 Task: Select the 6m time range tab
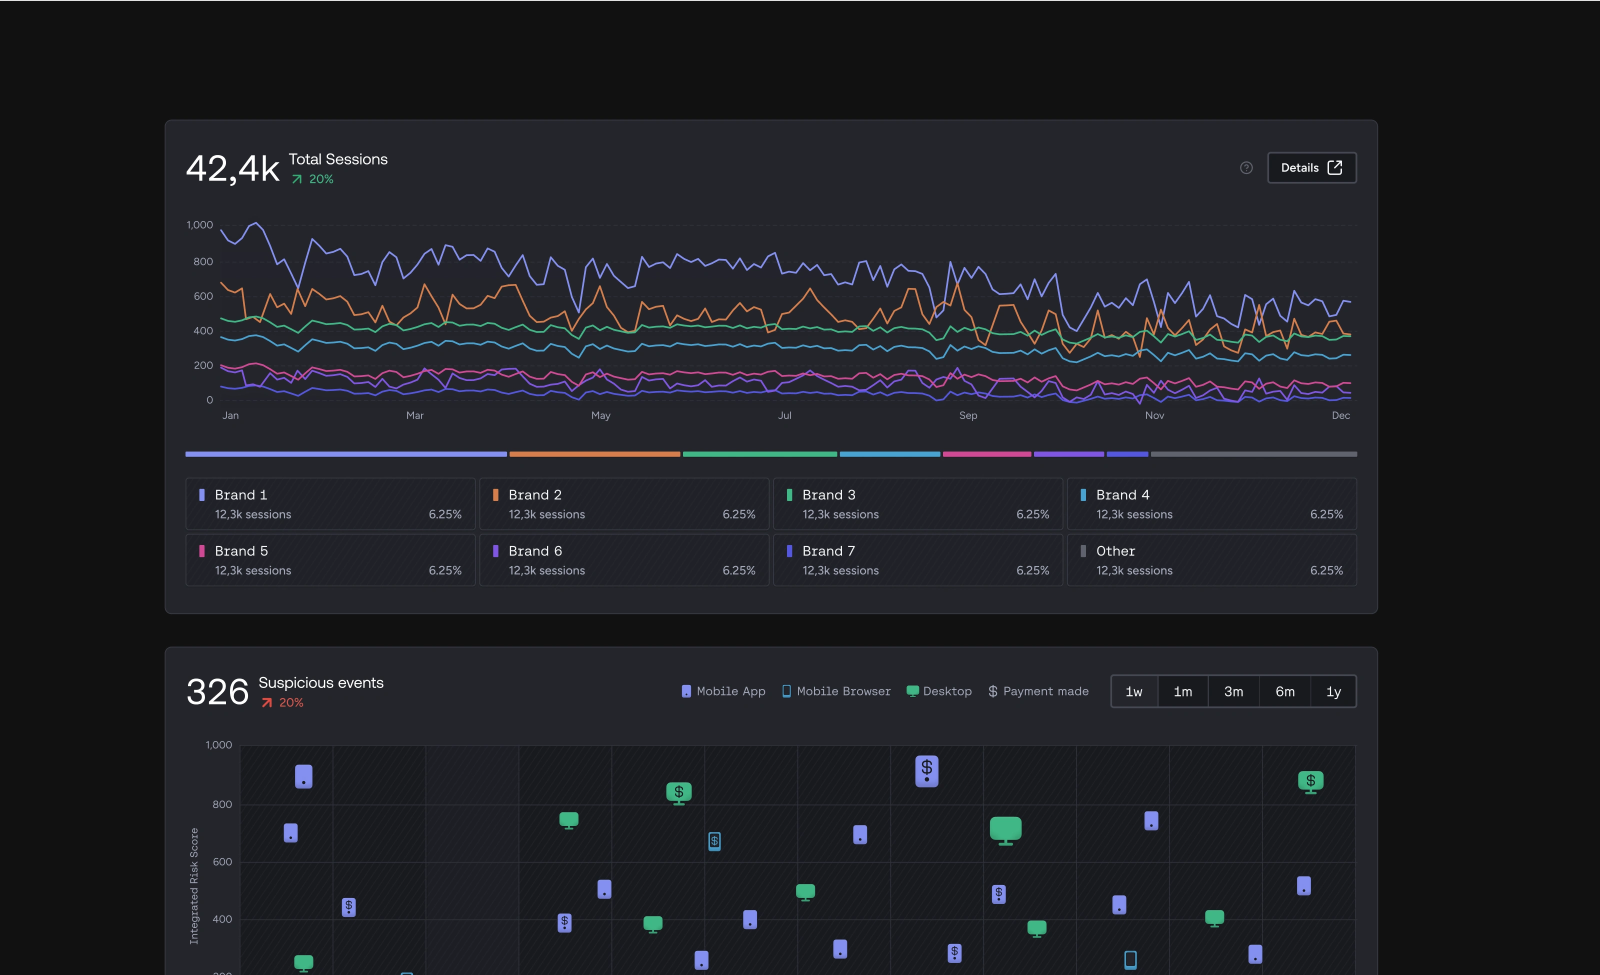point(1284,691)
